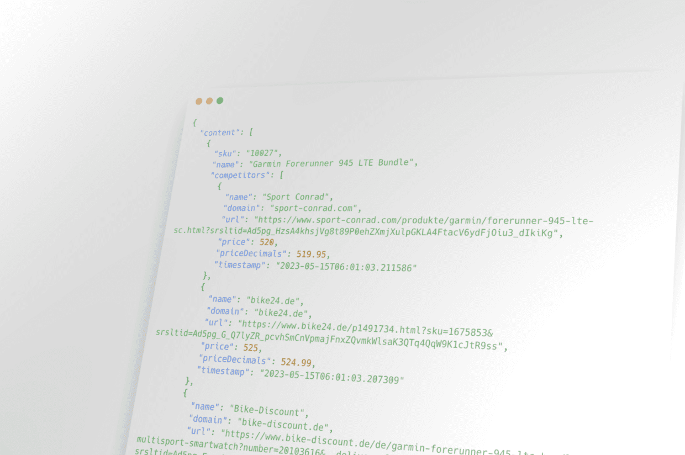Click the green window dot
This screenshot has width=685, height=455.
tap(220, 100)
